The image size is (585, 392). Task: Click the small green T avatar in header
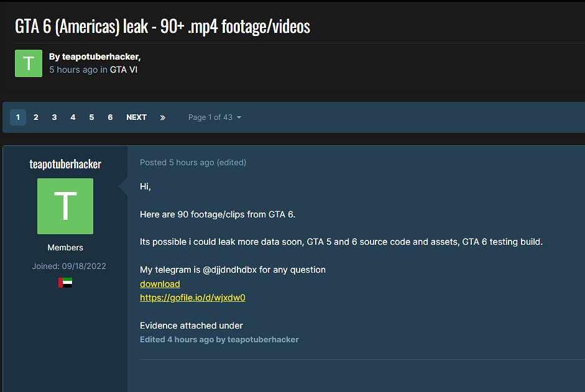click(29, 63)
